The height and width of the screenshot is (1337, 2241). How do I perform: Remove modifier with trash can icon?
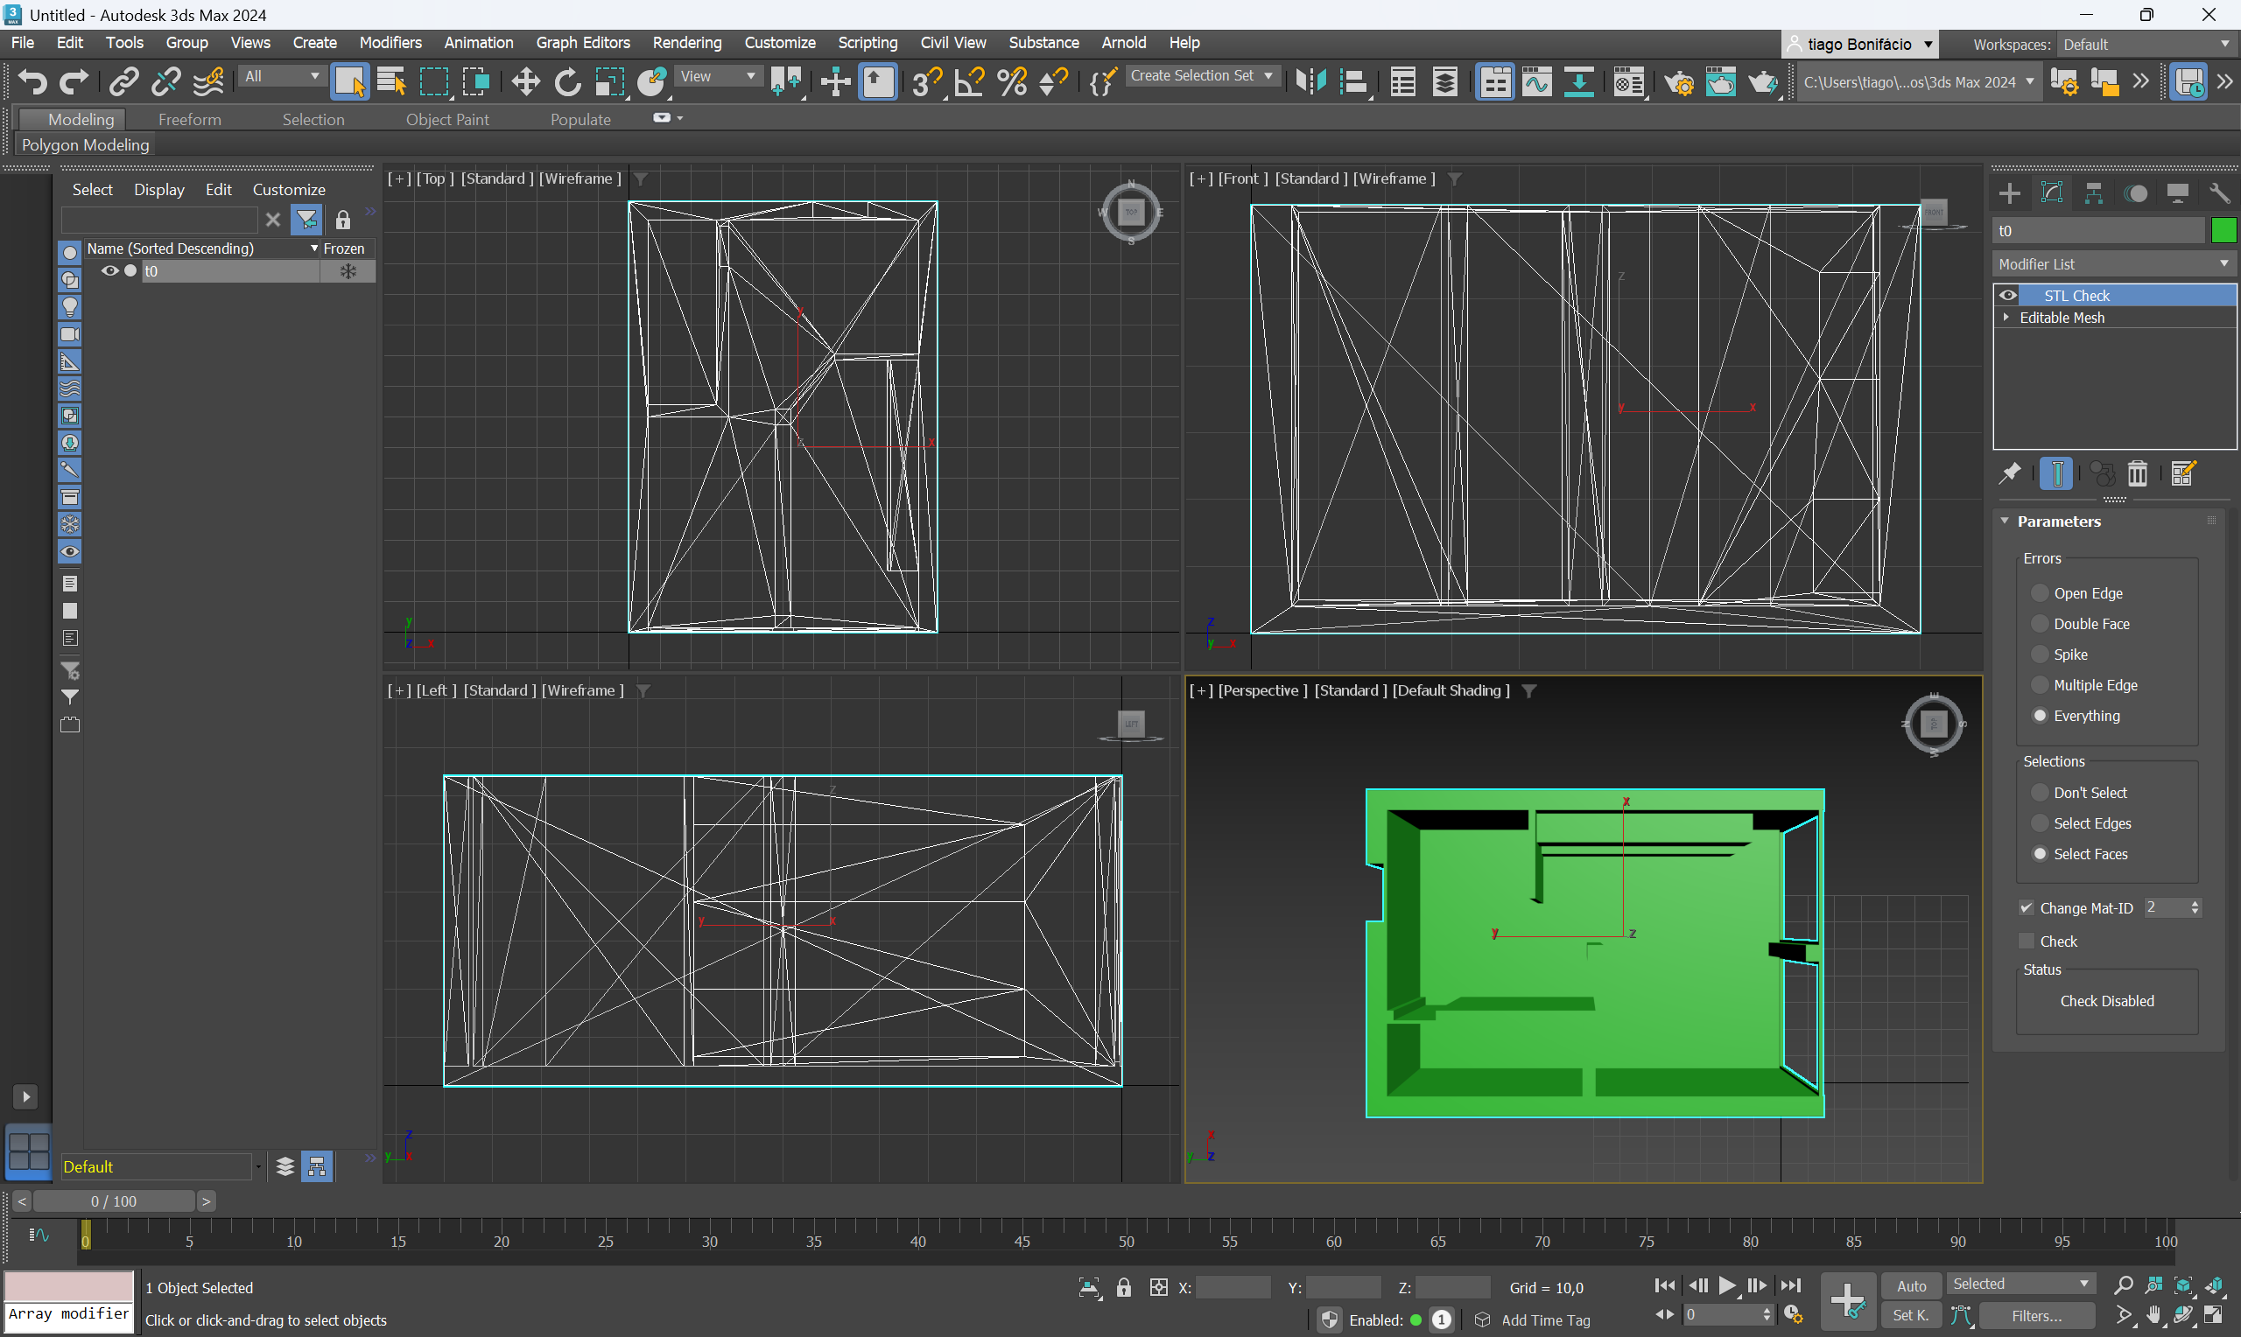pos(2138,473)
